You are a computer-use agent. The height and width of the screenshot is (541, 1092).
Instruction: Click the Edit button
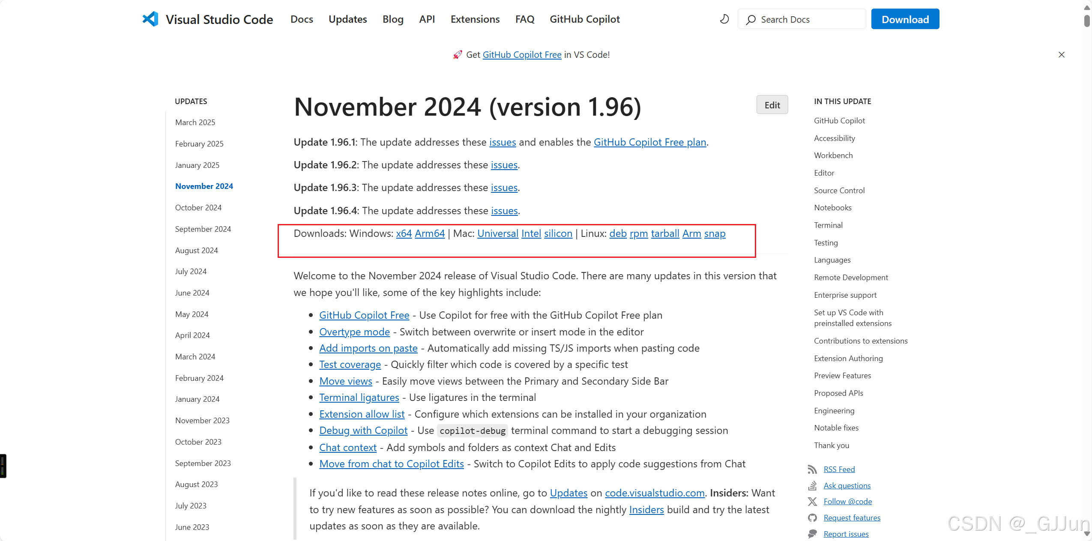click(x=772, y=104)
